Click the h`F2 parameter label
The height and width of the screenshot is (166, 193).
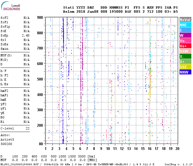coord(4,75)
